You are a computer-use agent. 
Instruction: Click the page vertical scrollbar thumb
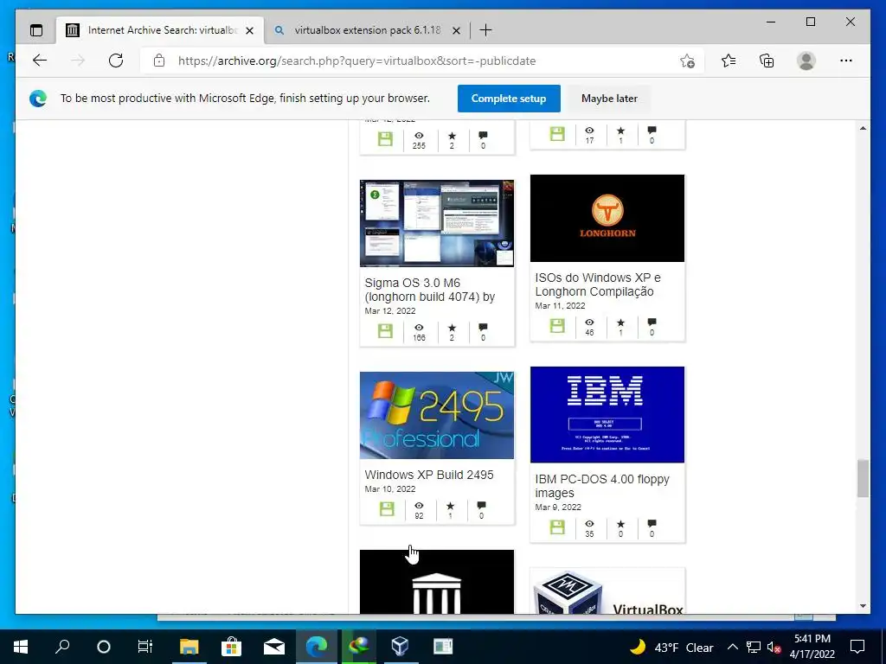click(x=863, y=479)
